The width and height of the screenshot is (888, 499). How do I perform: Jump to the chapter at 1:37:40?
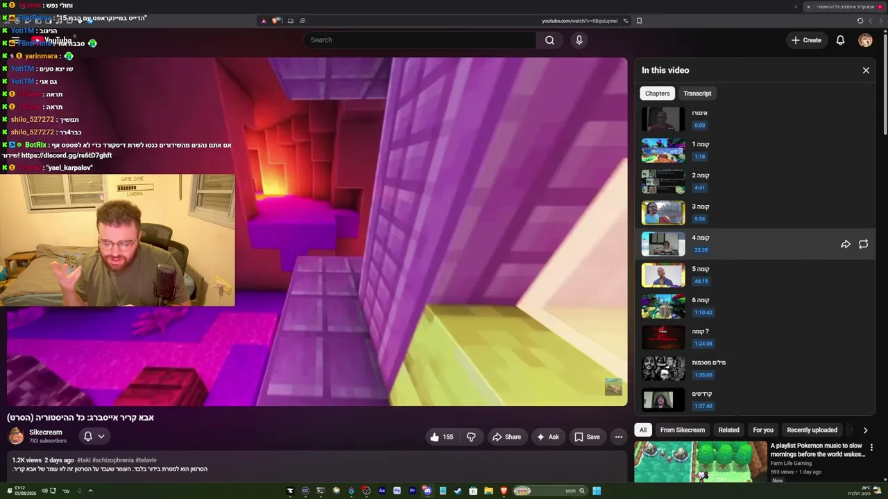[756, 400]
